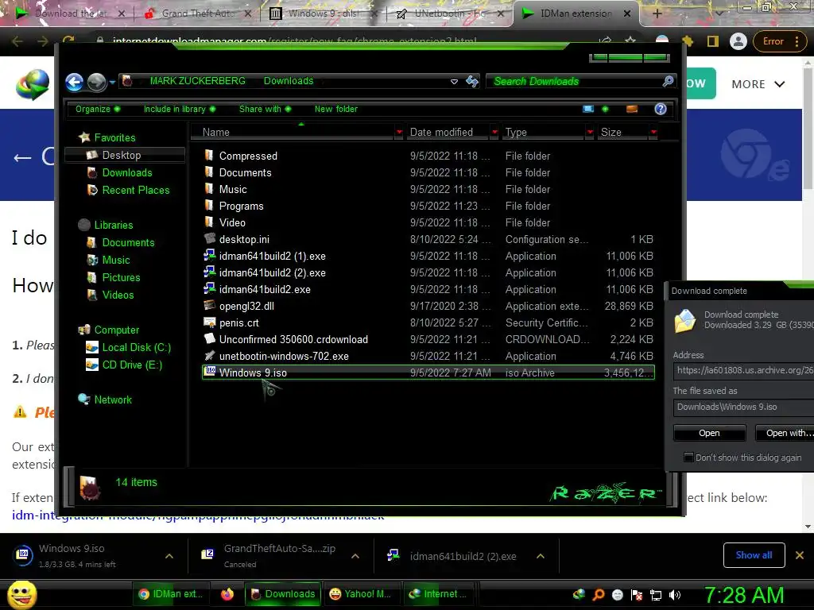Open the address bar history dropdown arrow

coord(454,82)
